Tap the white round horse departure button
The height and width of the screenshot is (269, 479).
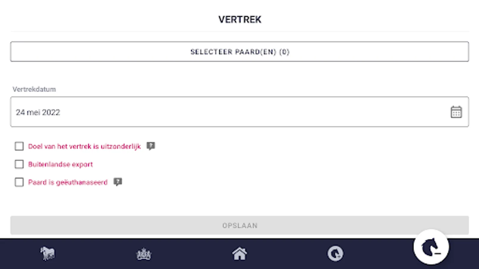point(431,247)
